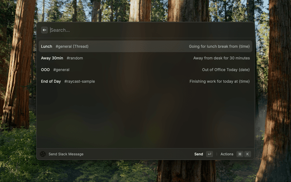Click the Slack logo icon in footer

(43, 154)
